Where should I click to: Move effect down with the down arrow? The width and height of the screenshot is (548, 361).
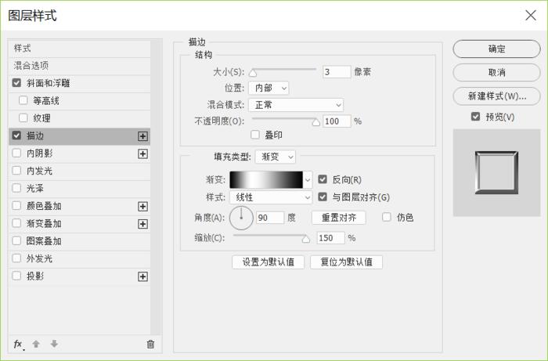54,344
